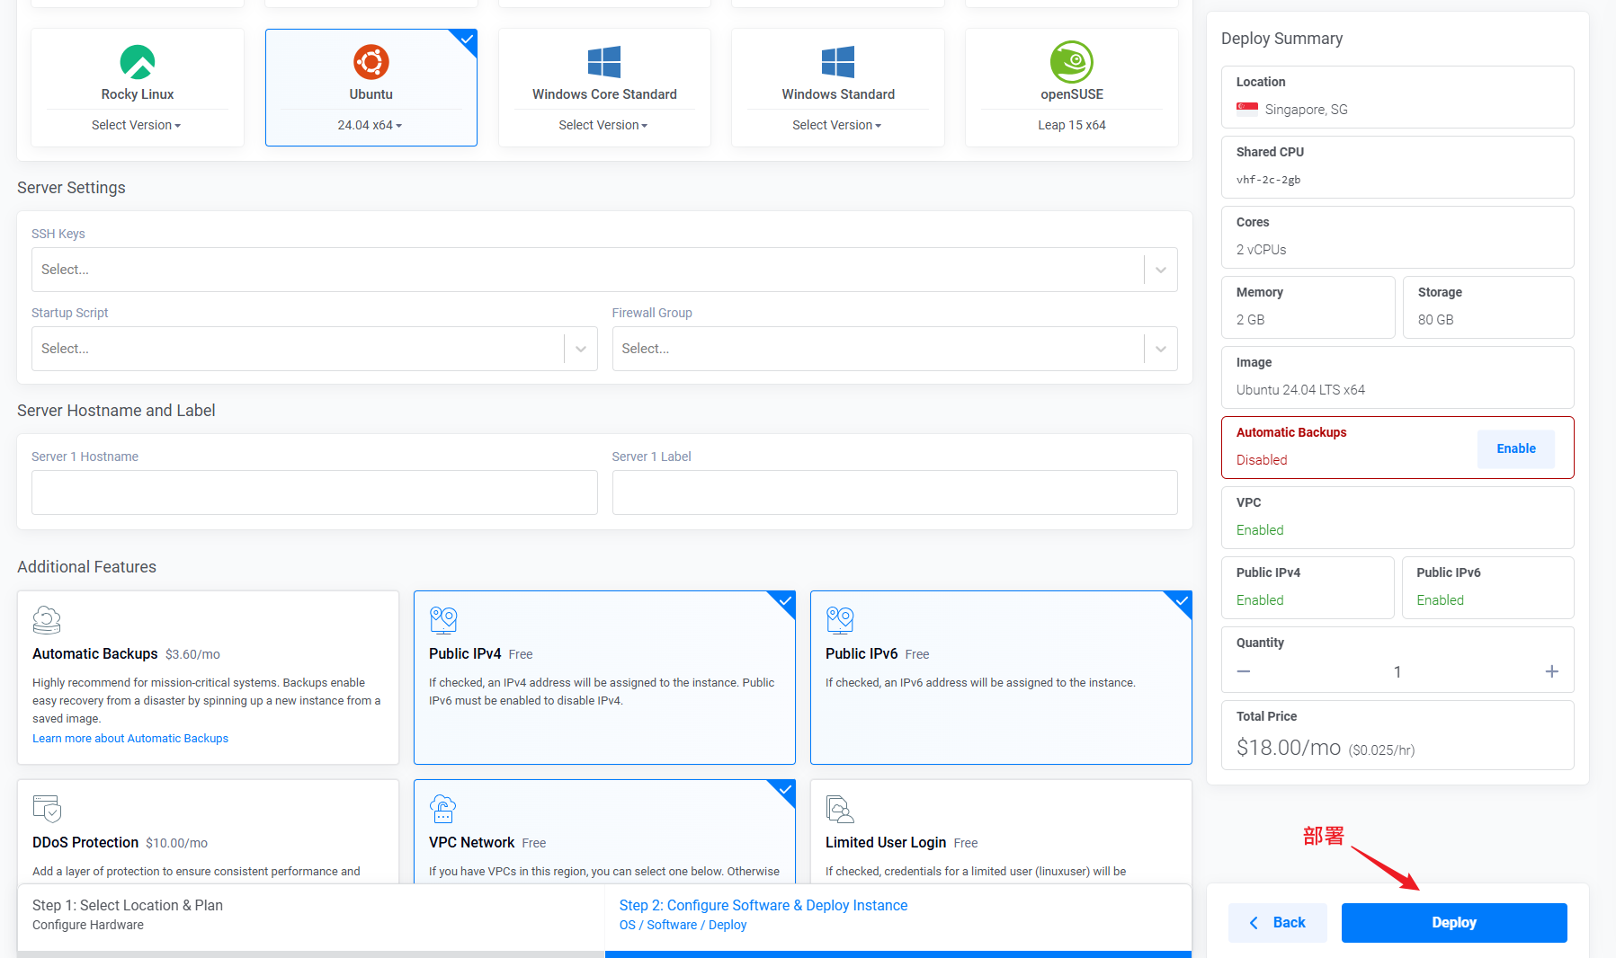
Task: Choose the Windows Core Standard logo
Action: pos(603,62)
